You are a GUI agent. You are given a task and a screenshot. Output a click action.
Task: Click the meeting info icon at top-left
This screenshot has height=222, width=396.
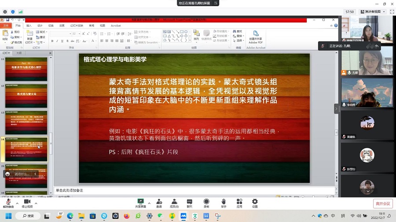[x=5, y=12]
